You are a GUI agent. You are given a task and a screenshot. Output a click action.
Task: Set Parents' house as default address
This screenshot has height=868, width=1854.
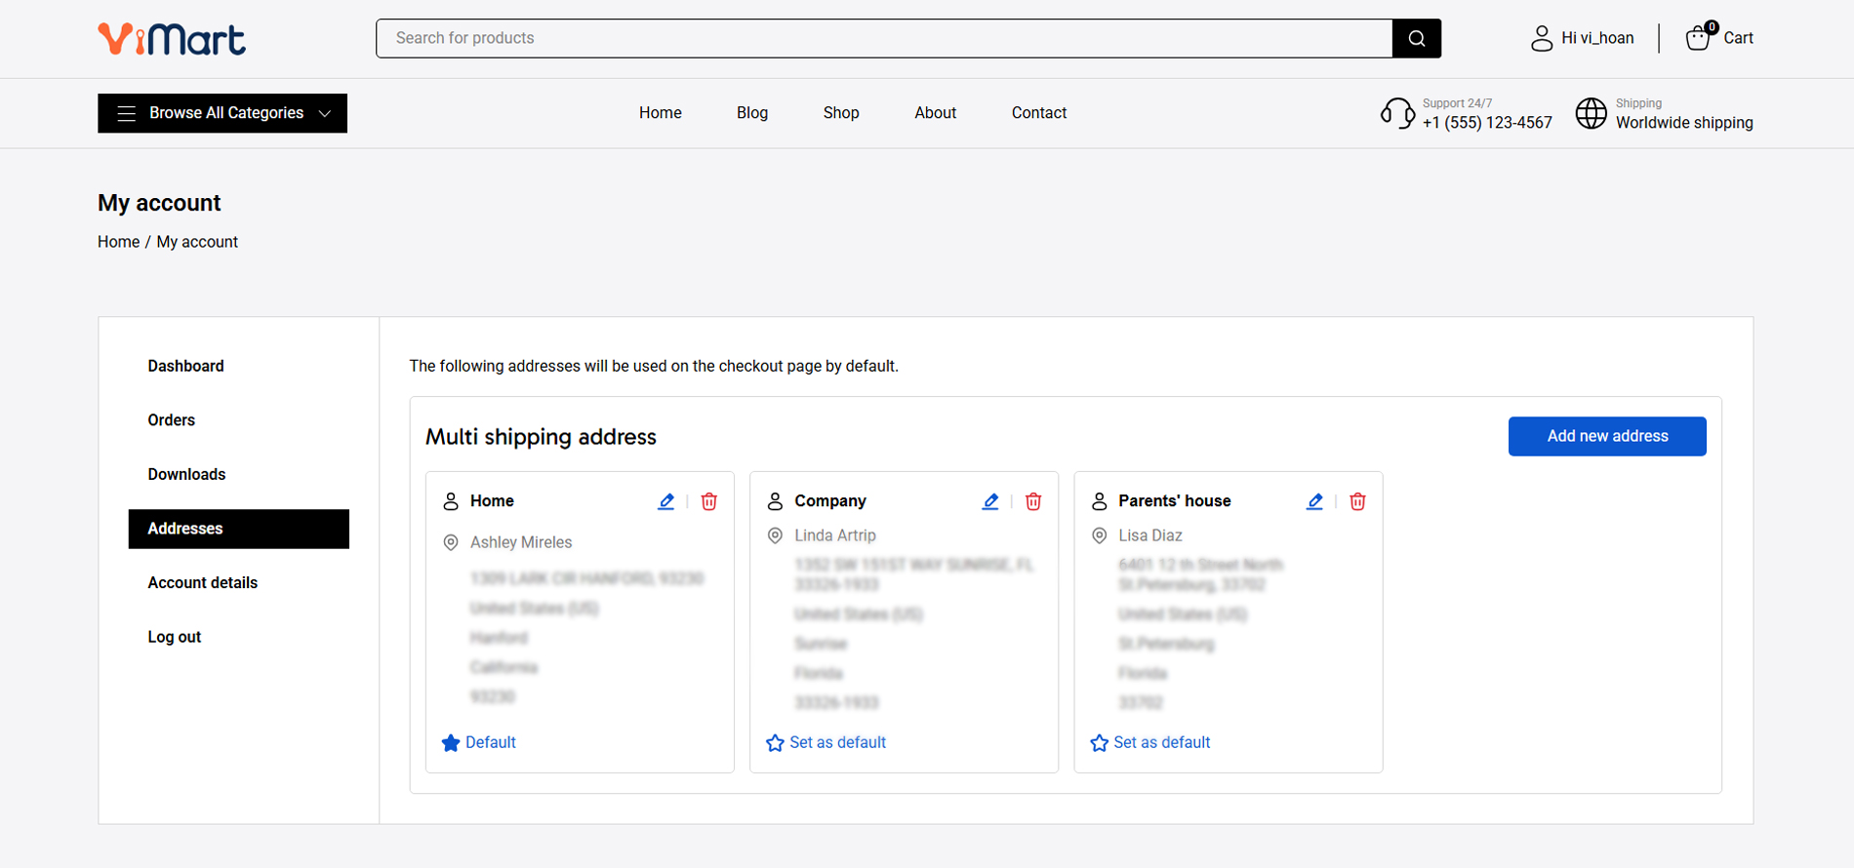[x=1150, y=742]
